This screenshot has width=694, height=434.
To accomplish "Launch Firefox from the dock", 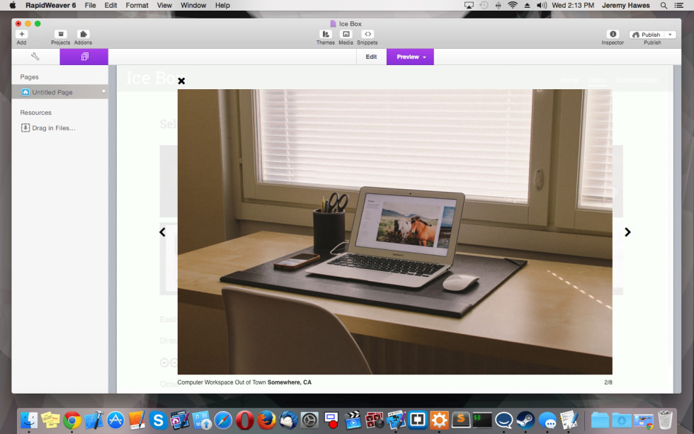I will (x=266, y=420).
